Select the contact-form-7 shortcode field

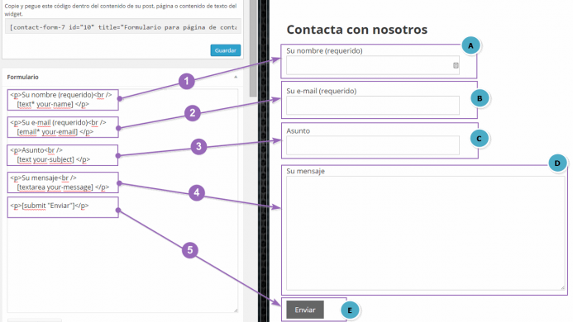[x=123, y=27]
